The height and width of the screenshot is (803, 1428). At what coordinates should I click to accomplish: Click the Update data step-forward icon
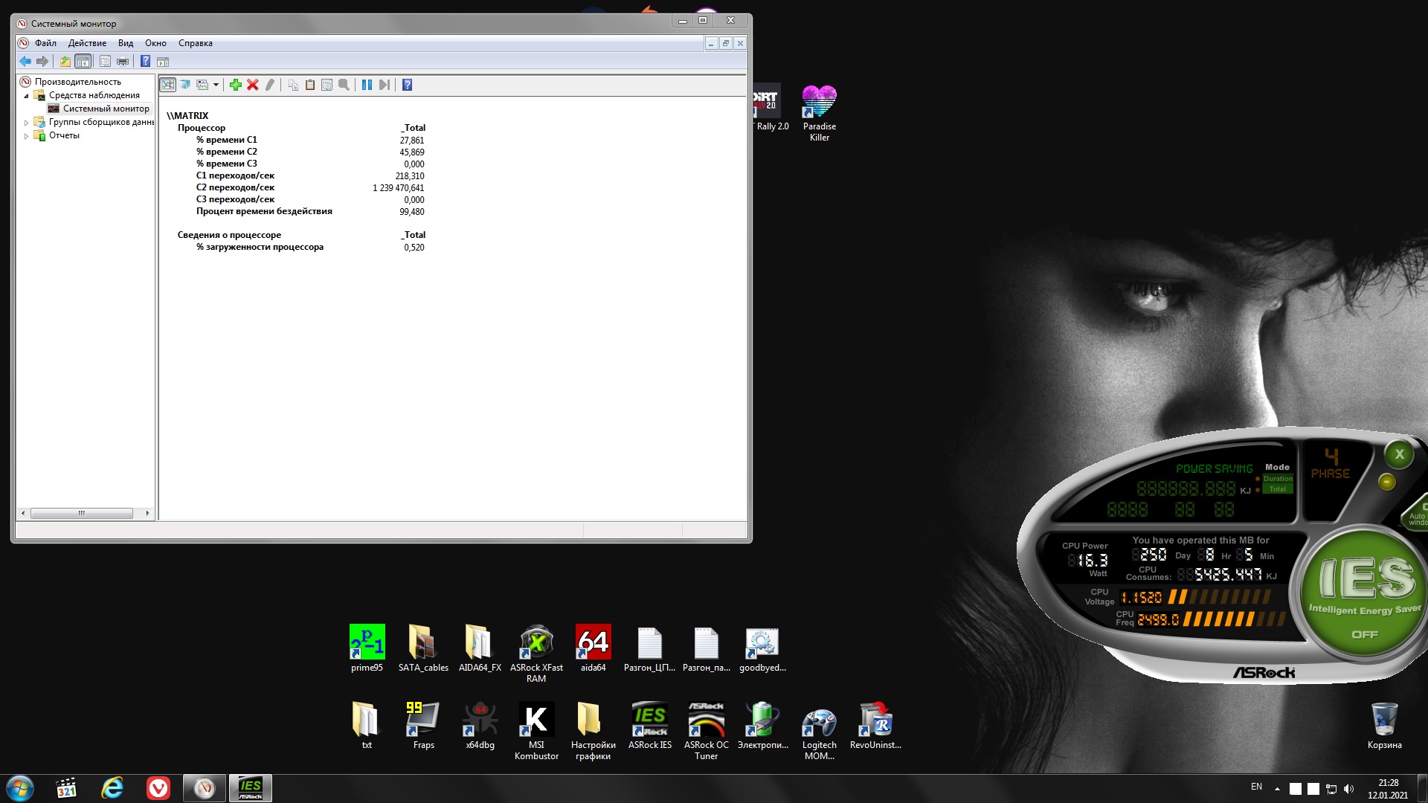tap(384, 85)
